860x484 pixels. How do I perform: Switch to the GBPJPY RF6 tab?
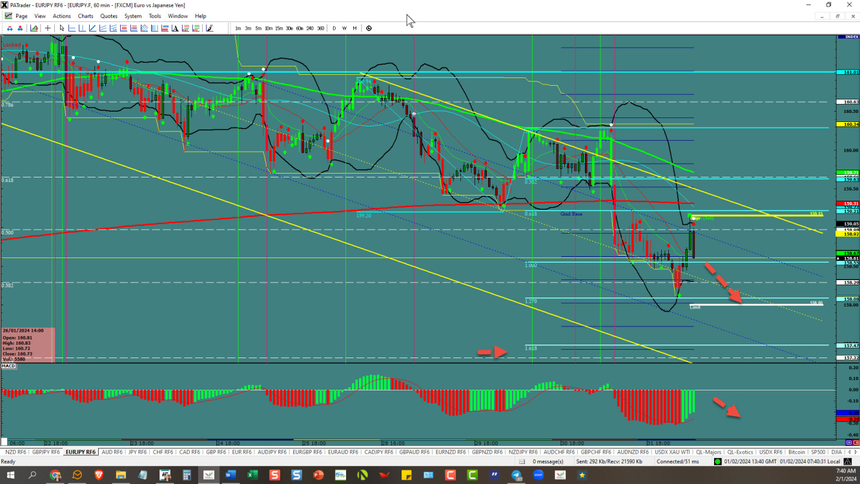46,452
